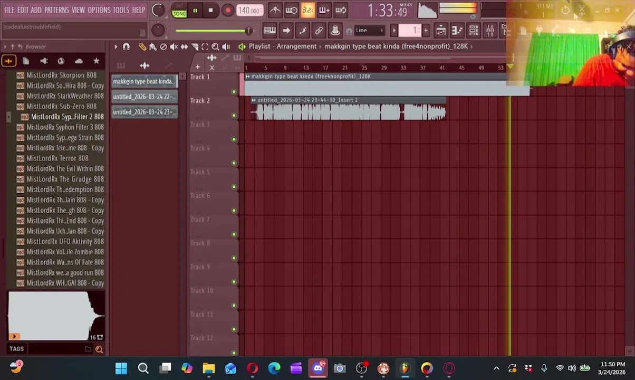Select the Slice tool in playlist toolbar

tap(195, 47)
